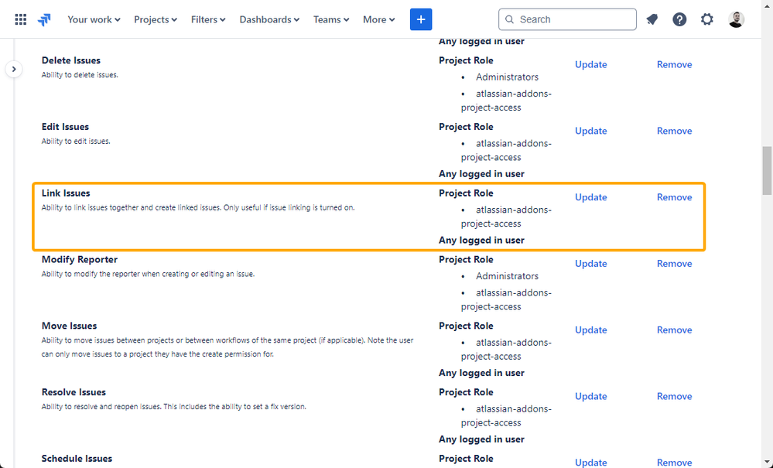The height and width of the screenshot is (468, 773).
Task: Open the Dashboards dropdown menu
Action: 269,19
